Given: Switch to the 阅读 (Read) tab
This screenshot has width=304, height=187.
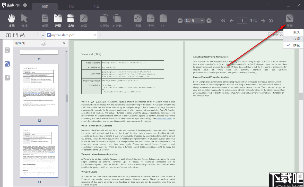Looking at the screenshot, I should coord(45,7).
